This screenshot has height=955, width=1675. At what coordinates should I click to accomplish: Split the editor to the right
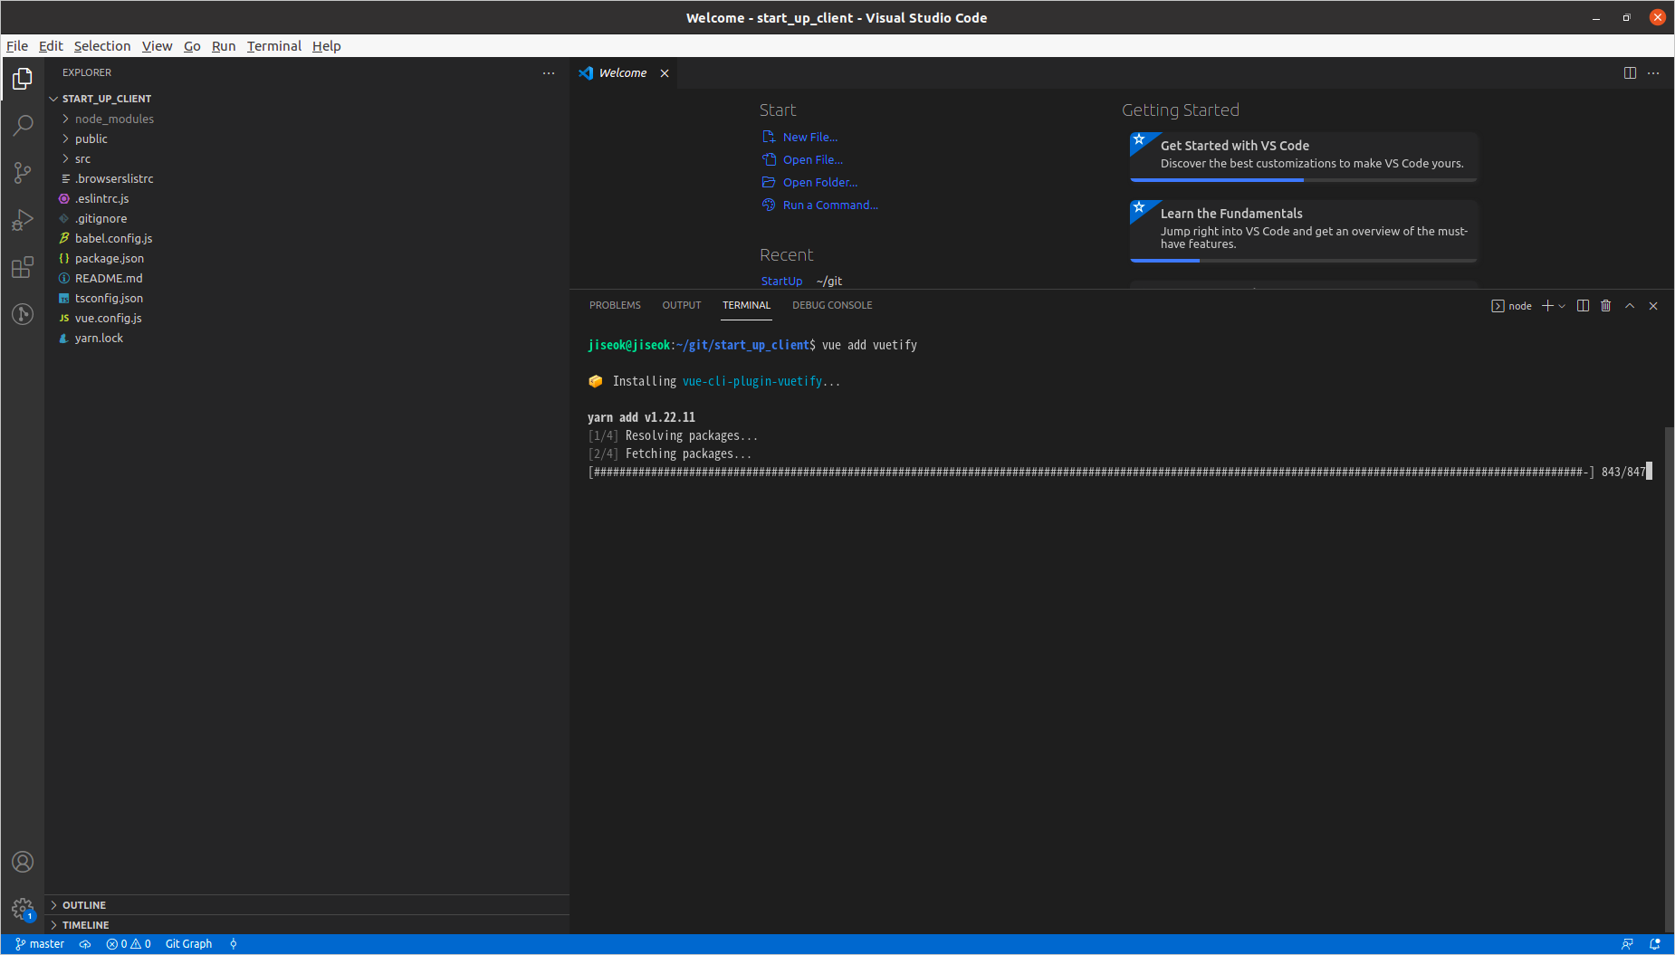click(1630, 73)
